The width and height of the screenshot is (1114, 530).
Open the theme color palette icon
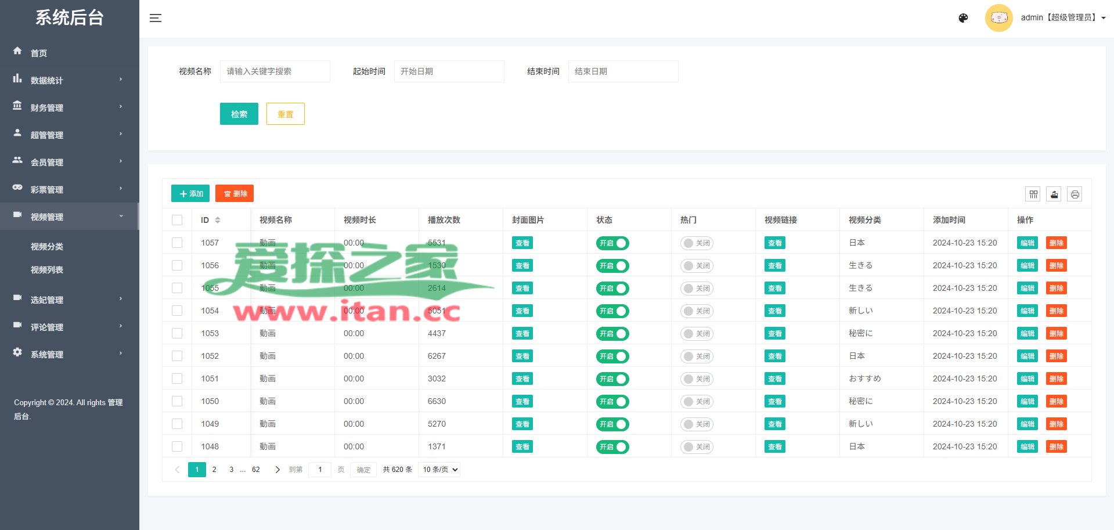(x=963, y=18)
